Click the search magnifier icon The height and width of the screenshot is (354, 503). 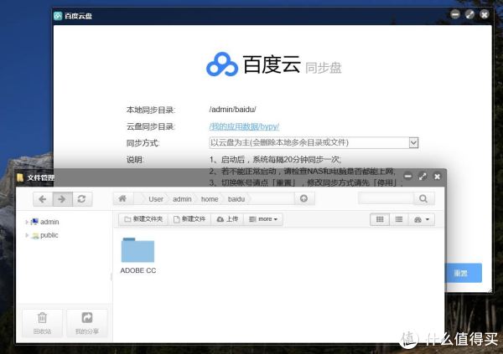tap(423, 199)
